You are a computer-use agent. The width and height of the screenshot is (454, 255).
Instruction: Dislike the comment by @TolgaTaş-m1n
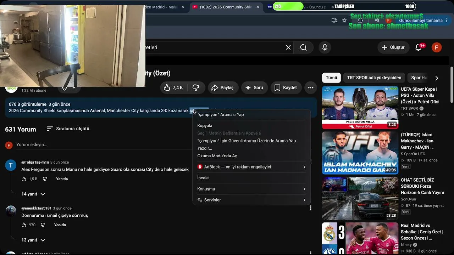(45, 179)
